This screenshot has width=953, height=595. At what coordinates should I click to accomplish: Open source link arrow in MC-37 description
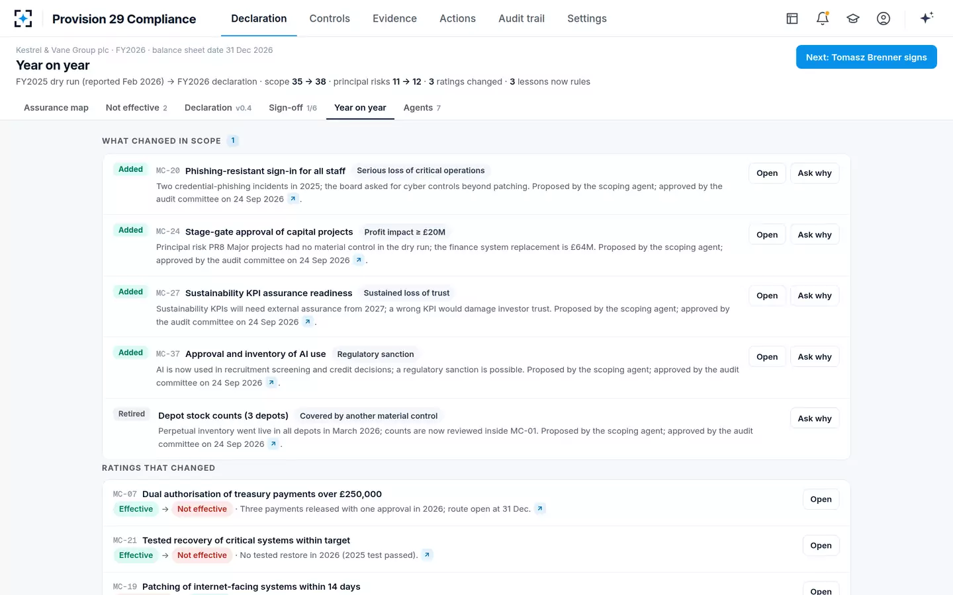[271, 383]
